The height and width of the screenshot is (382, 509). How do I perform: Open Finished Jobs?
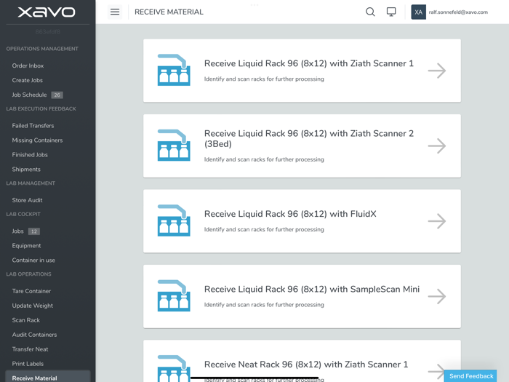(30, 155)
